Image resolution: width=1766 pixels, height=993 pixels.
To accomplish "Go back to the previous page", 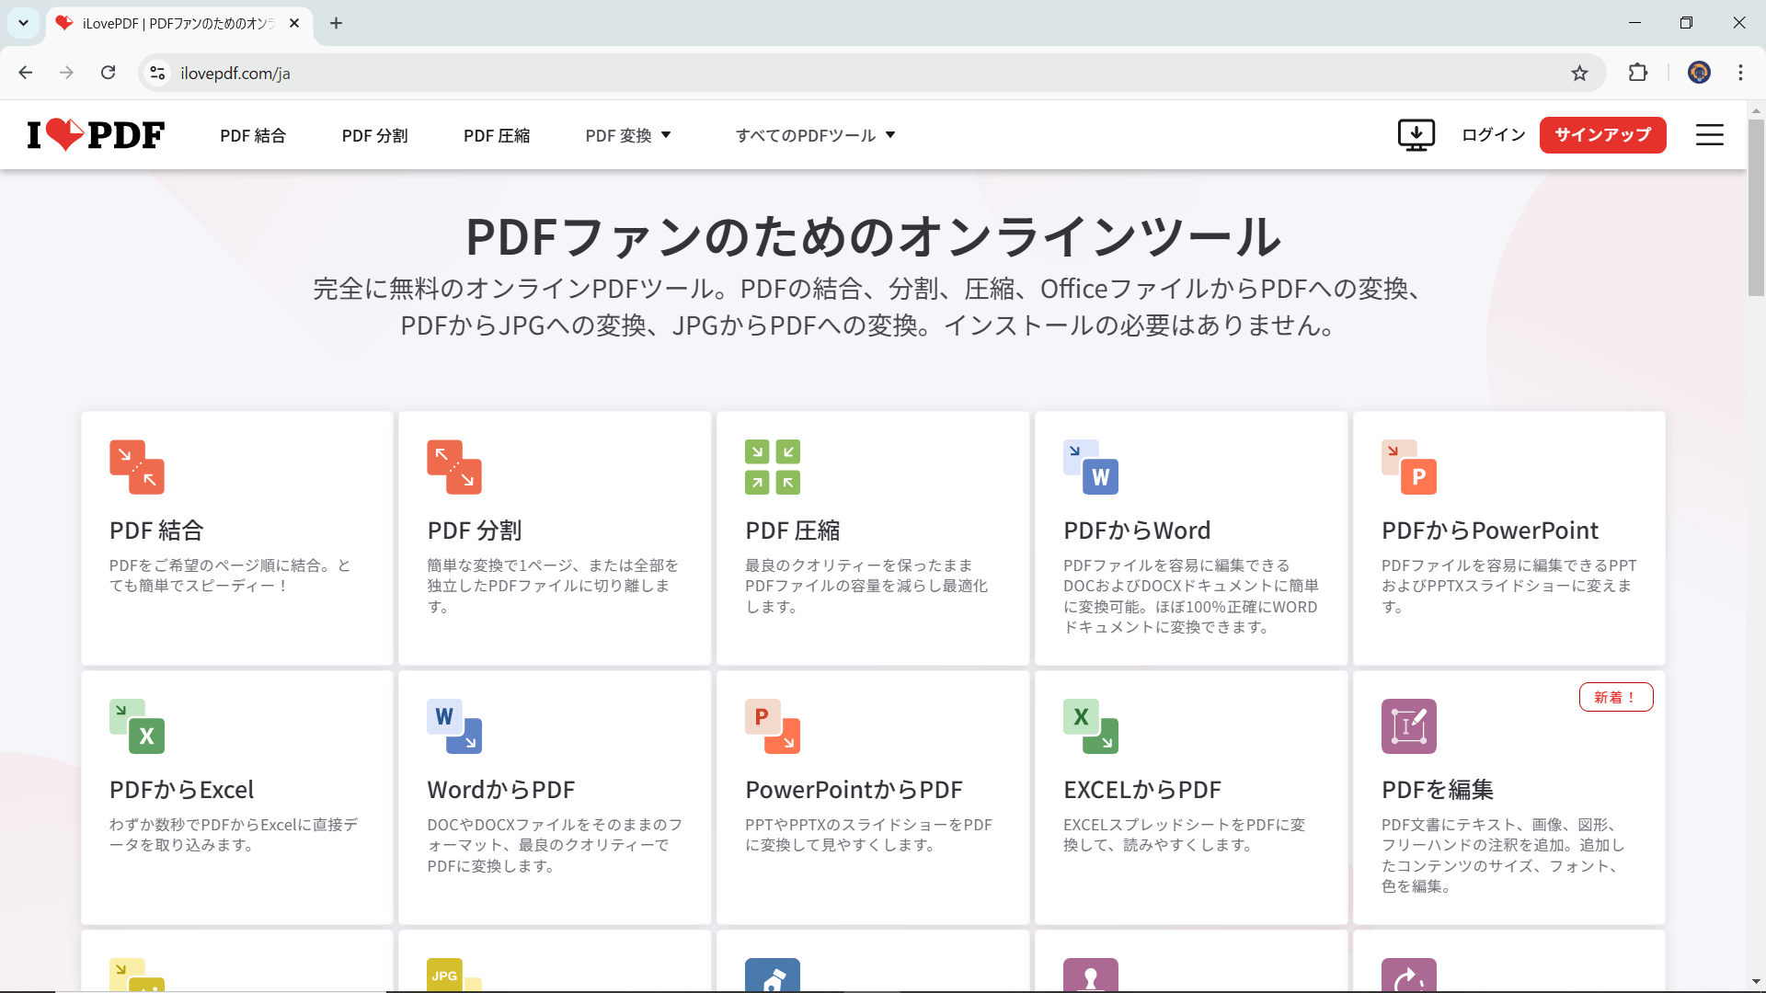I will [x=26, y=73].
